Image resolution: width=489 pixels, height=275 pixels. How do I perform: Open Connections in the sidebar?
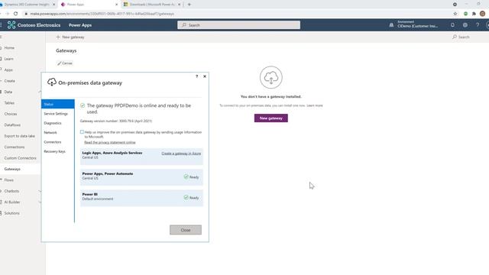point(15,147)
